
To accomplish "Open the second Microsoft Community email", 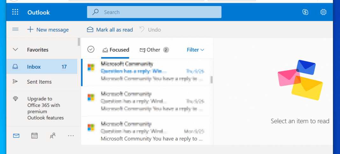I will [x=146, y=101].
